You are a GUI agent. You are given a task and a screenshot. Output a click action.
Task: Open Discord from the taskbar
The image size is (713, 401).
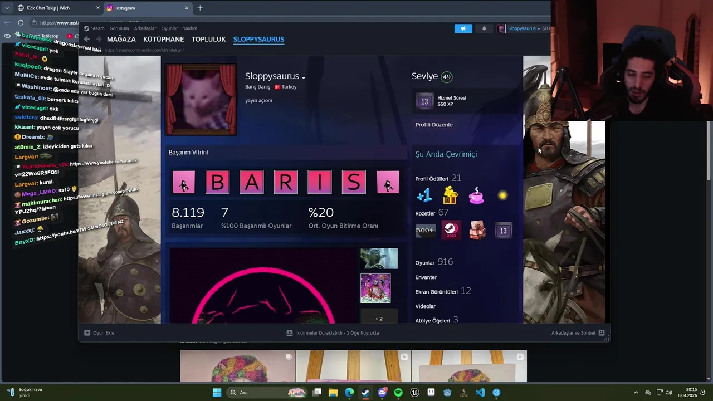coord(382,393)
